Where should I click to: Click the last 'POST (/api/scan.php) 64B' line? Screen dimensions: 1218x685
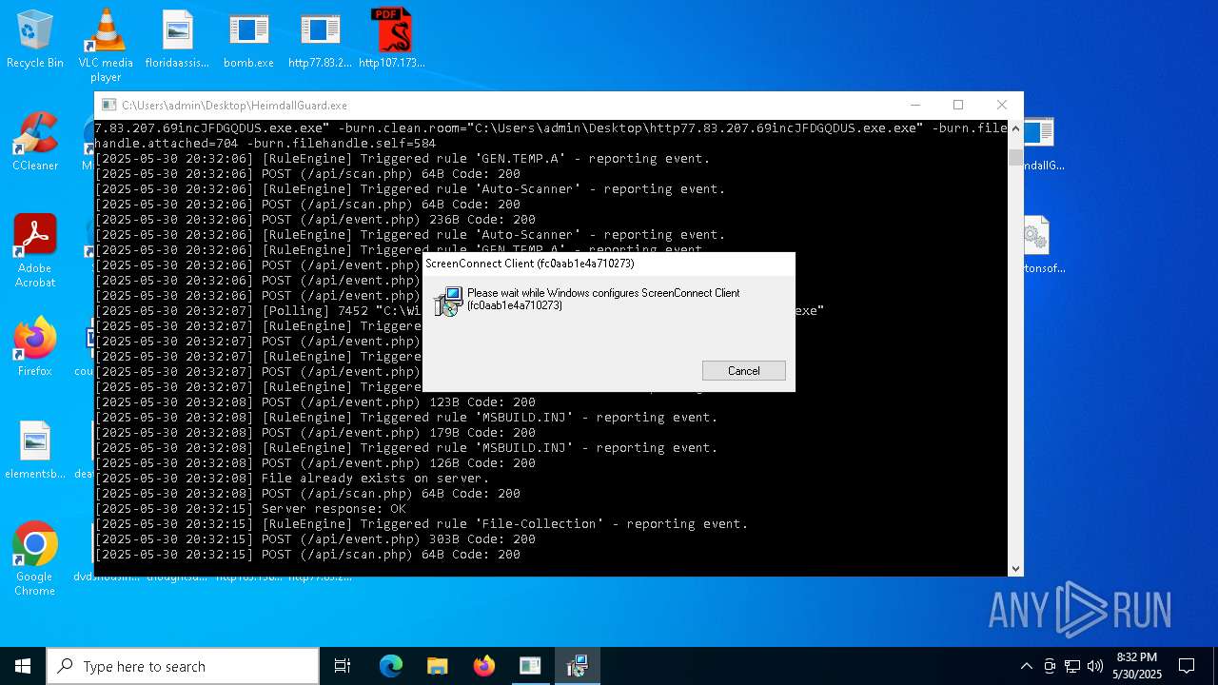pyautogui.click(x=307, y=554)
